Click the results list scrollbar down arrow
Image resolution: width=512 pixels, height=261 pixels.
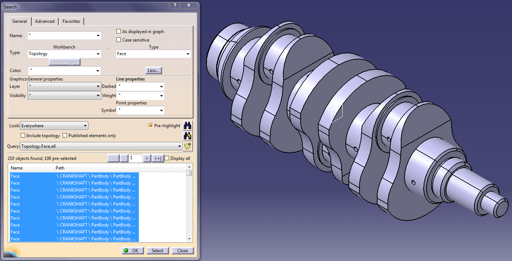coord(189,239)
